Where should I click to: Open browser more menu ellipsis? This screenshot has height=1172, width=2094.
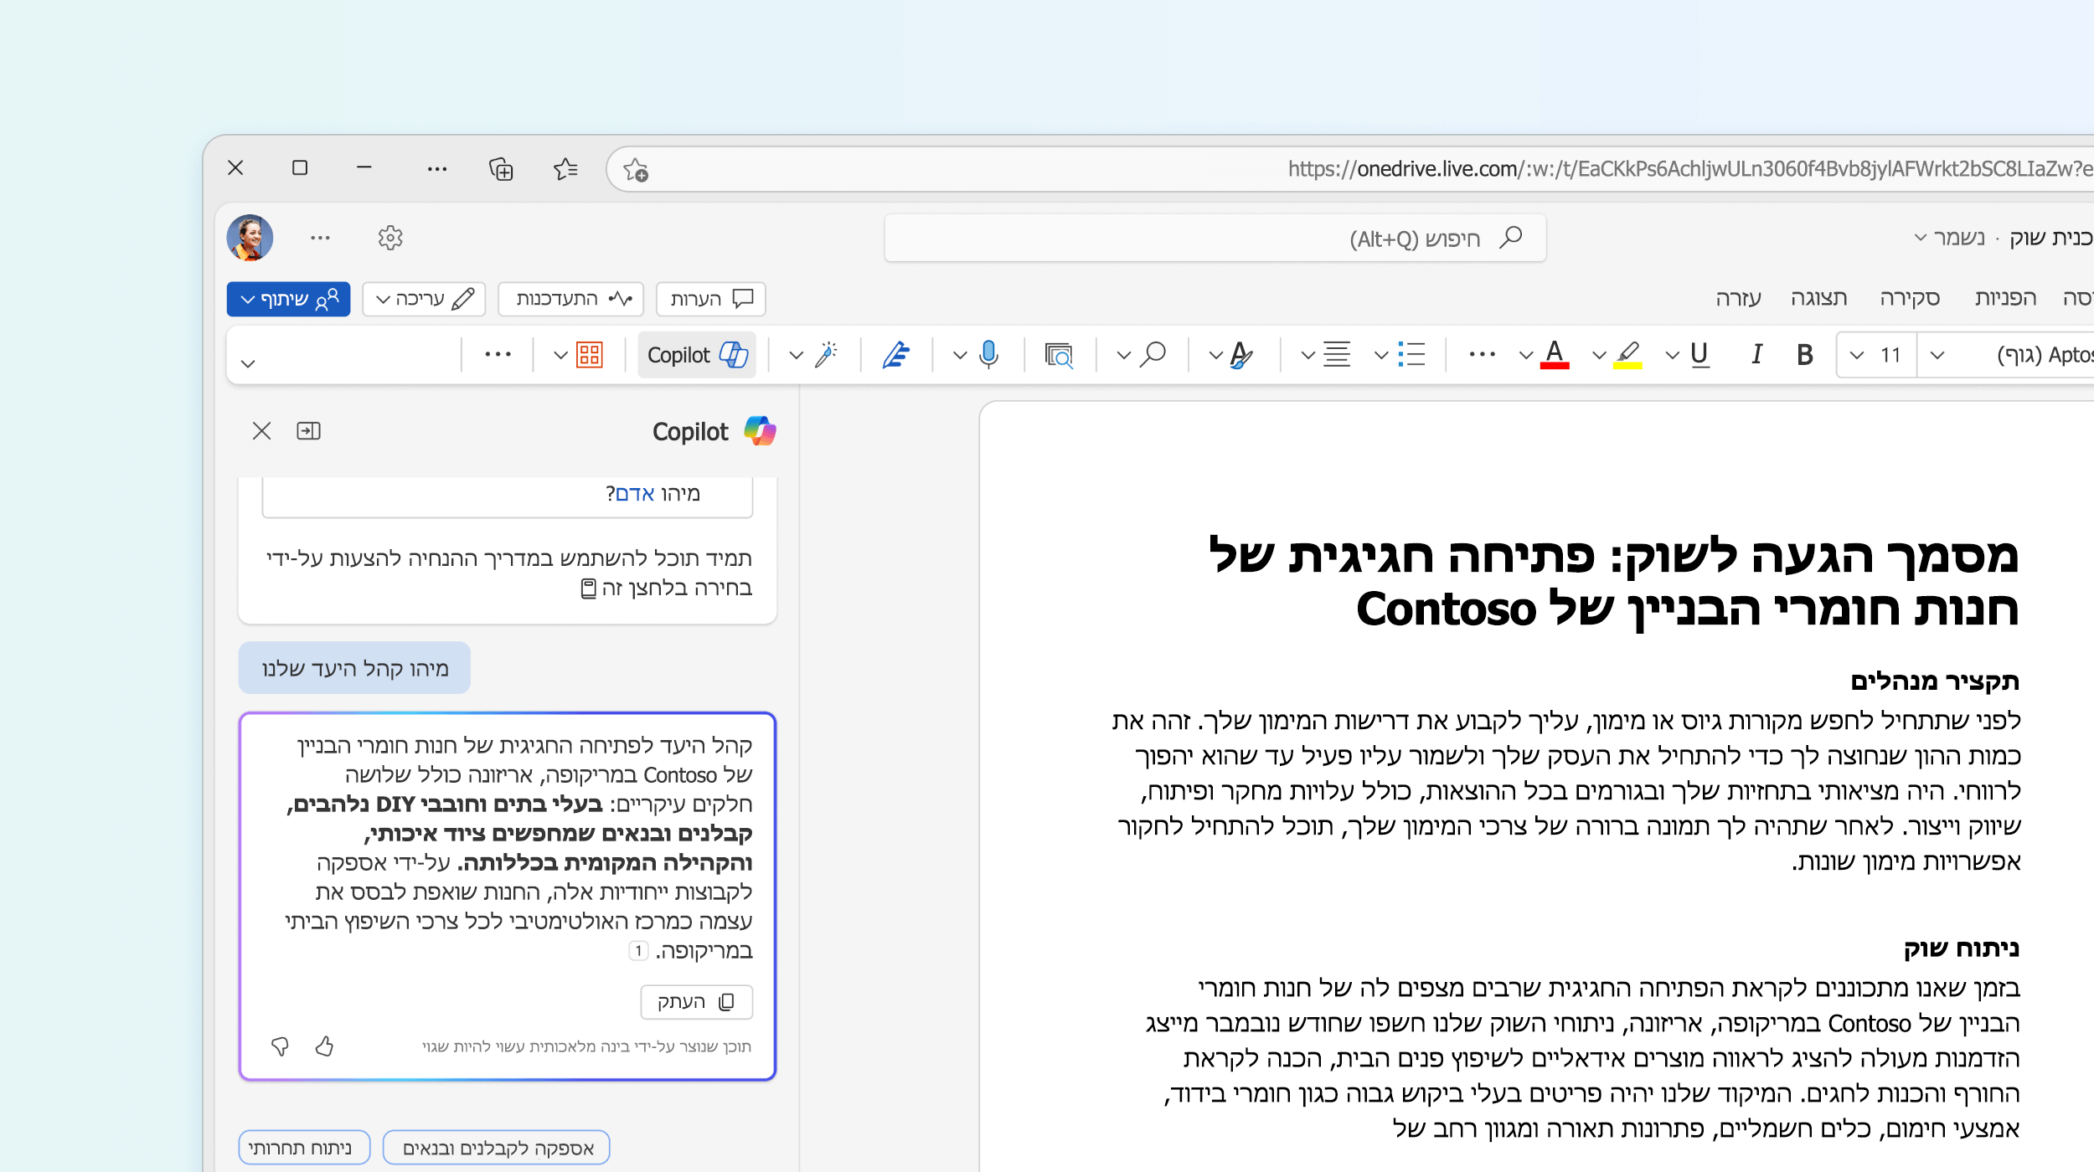436,169
